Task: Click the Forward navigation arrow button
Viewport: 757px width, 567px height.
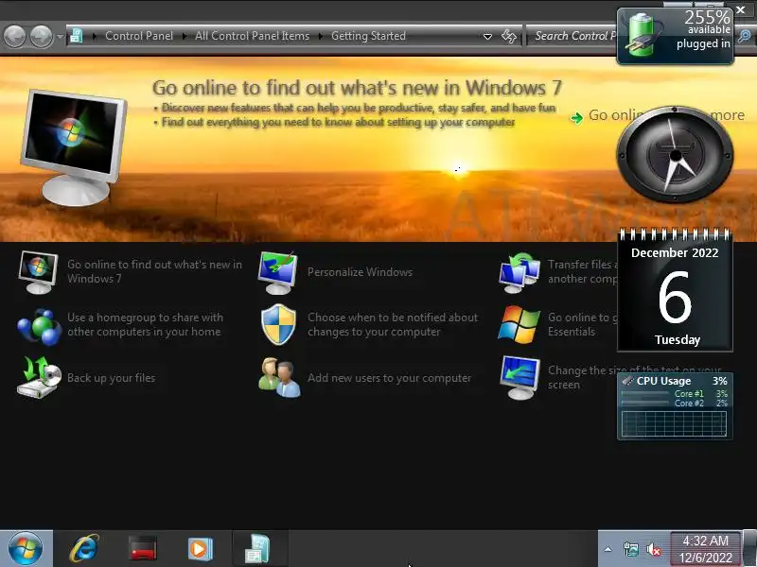Action: (41, 36)
